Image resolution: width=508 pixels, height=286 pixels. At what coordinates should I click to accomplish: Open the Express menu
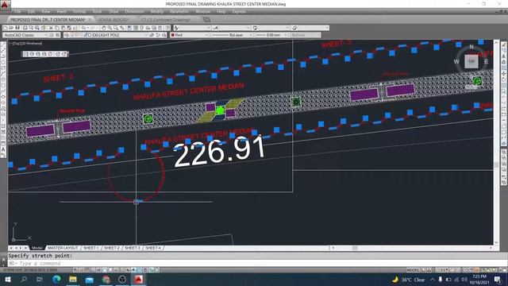tap(239, 11)
